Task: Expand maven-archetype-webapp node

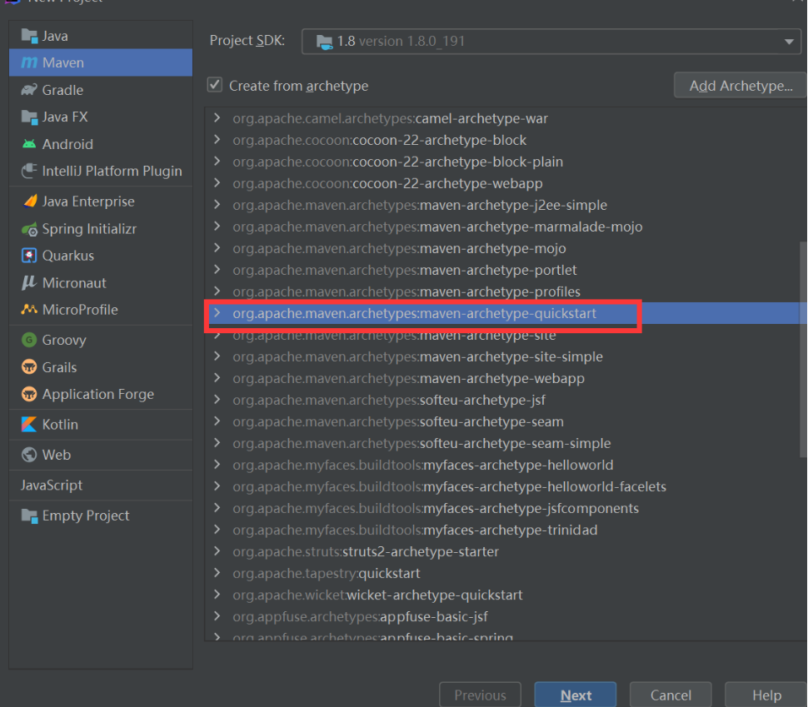Action: click(217, 378)
